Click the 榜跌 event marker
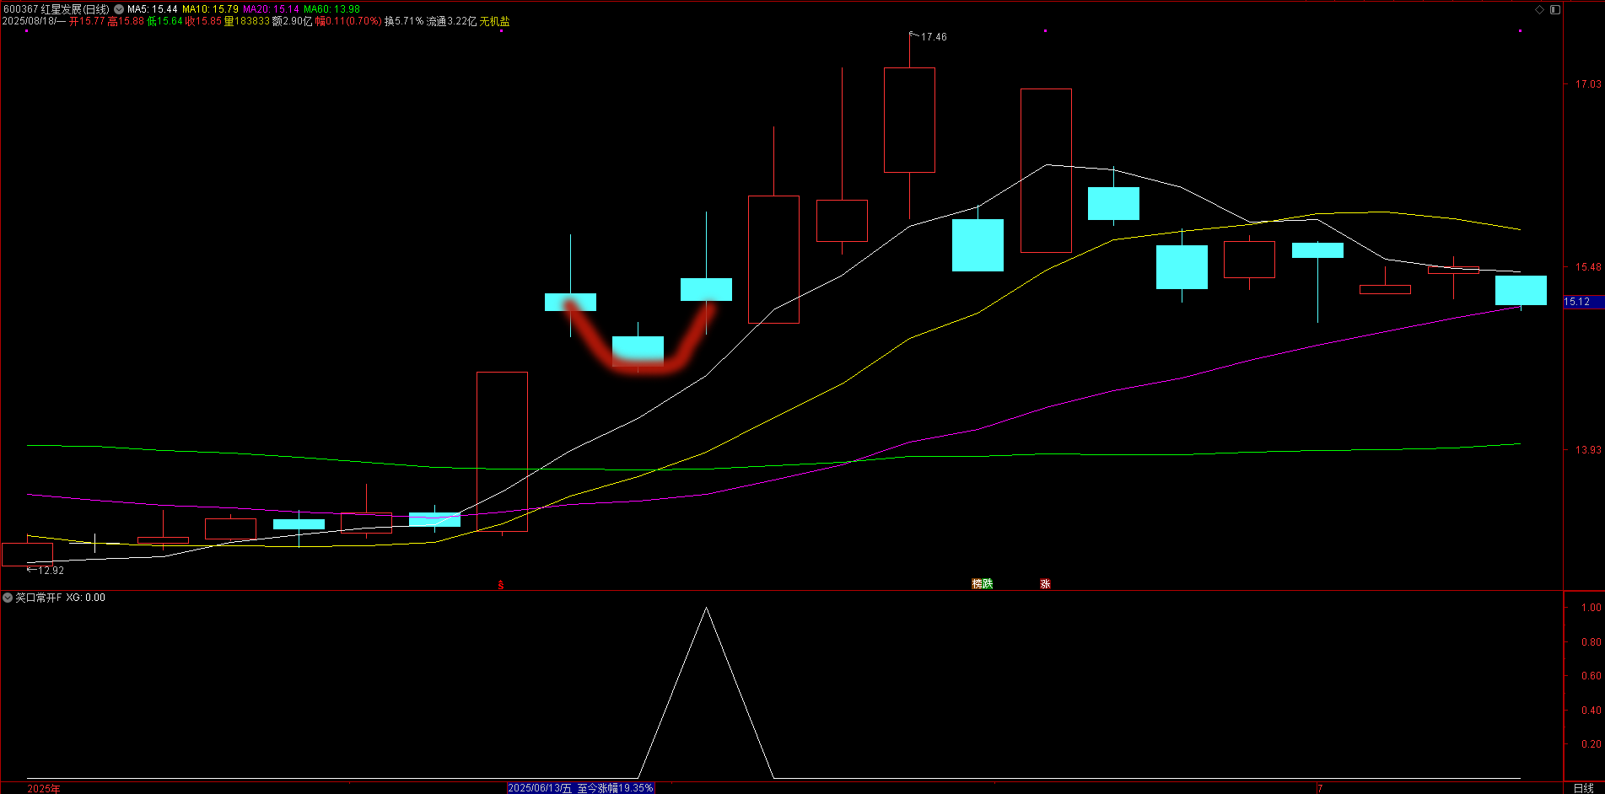The width and height of the screenshot is (1605, 794). (983, 584)
